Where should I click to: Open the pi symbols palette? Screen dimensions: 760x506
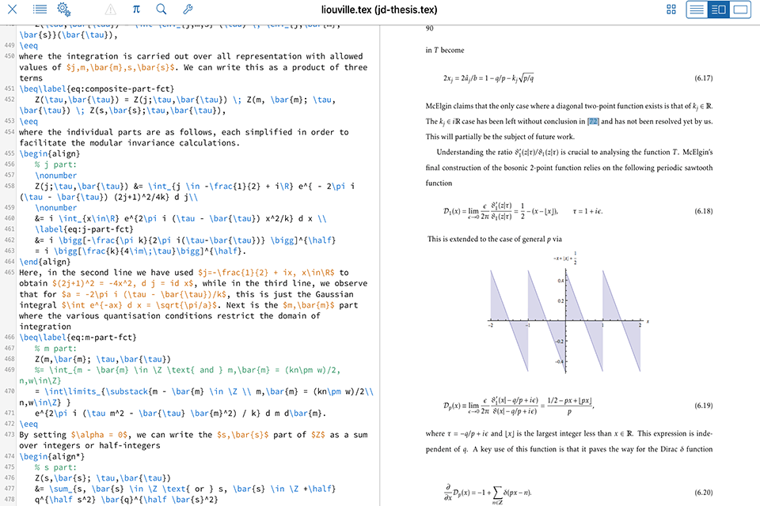click(x=136, y=9)
